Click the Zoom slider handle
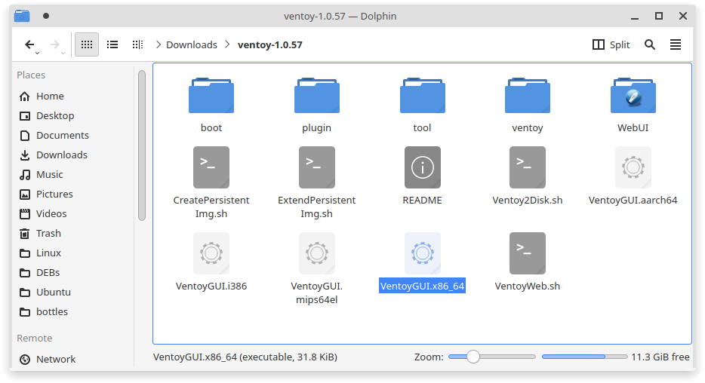 point(473,357)
